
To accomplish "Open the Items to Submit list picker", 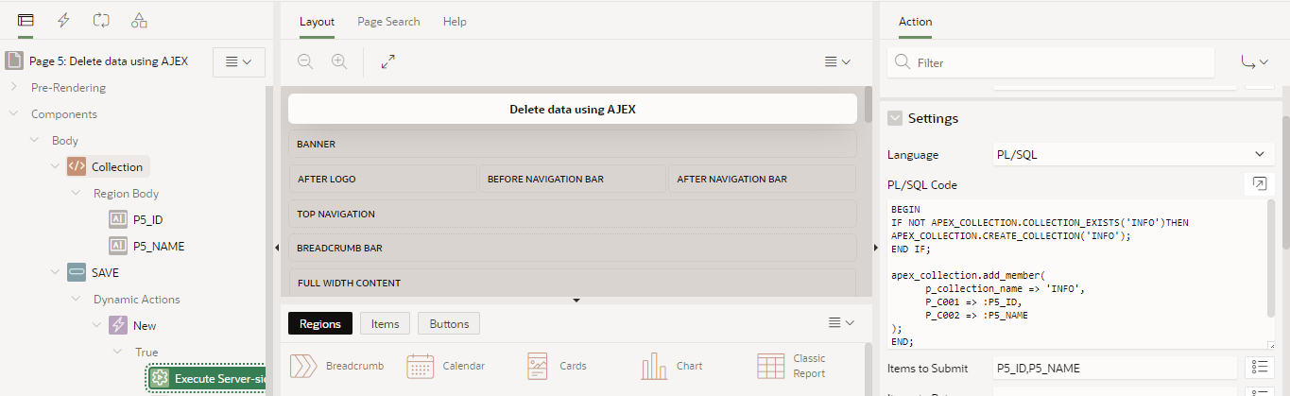I will 1259,368.
